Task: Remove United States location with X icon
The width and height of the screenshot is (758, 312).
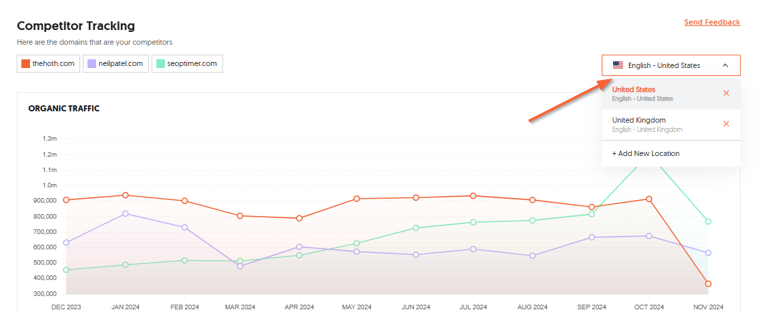Action: pyautogui.click(x=726, y=93)
